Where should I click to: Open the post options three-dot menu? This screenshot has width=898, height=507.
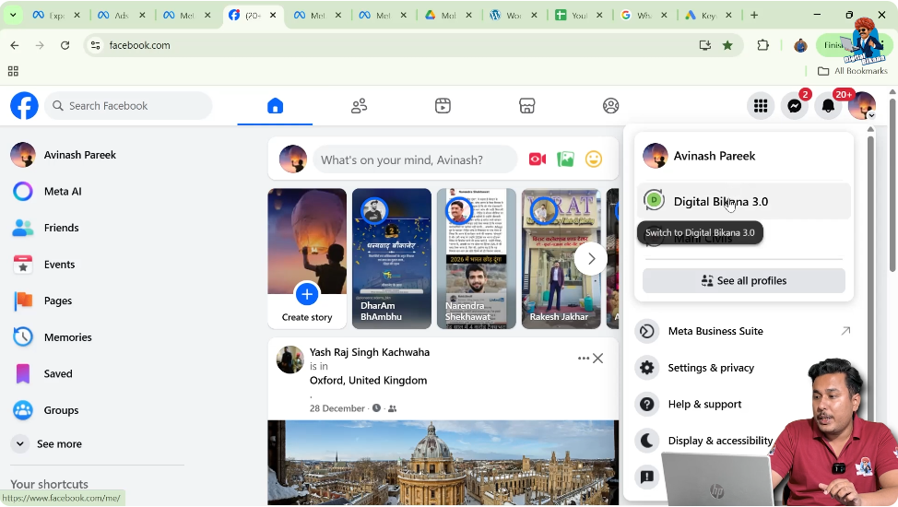(x=583, y=358)
